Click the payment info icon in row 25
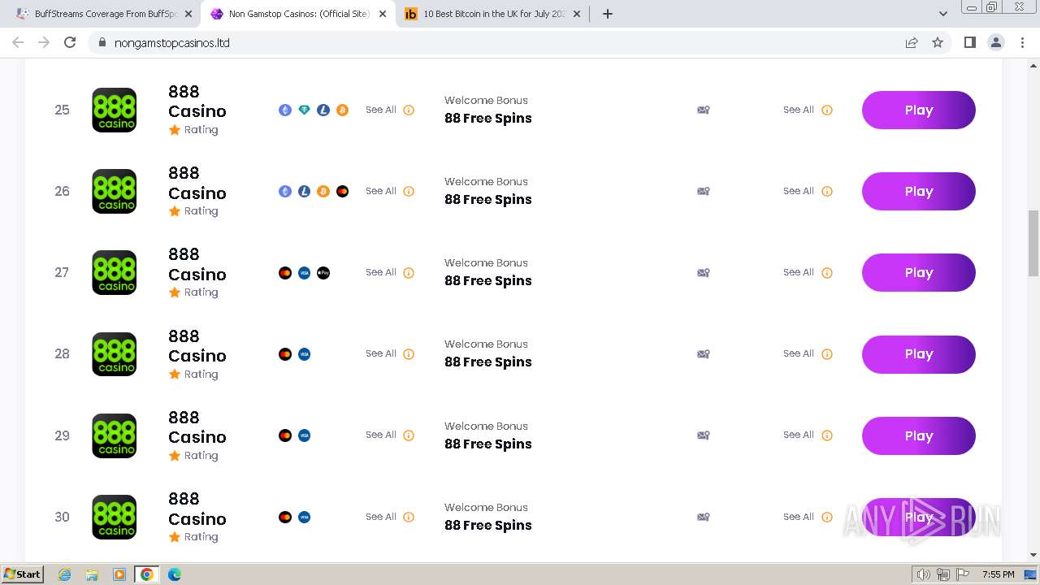The height and width of the screenshot is (585, 1040). click(409, 110)
